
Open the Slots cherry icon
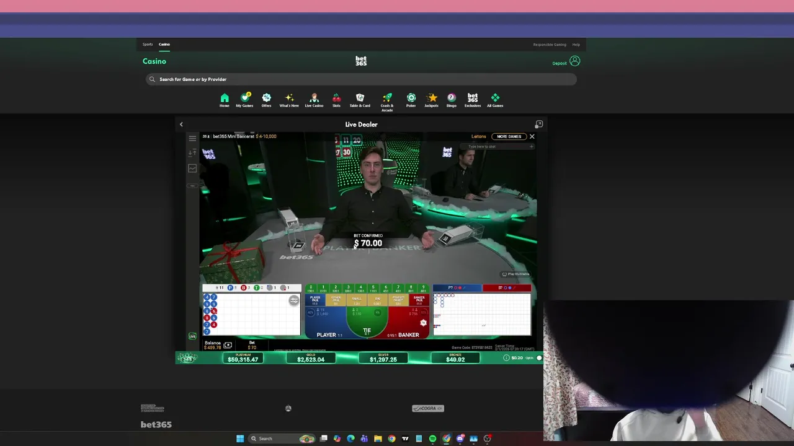(336, 100)
